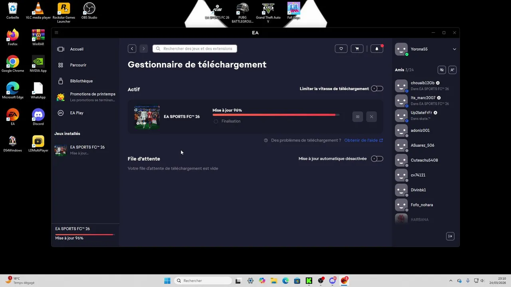Open Firefox desktop icon
Image resolution: width=511 pixels, height=287 pixels.
(13, 37)
